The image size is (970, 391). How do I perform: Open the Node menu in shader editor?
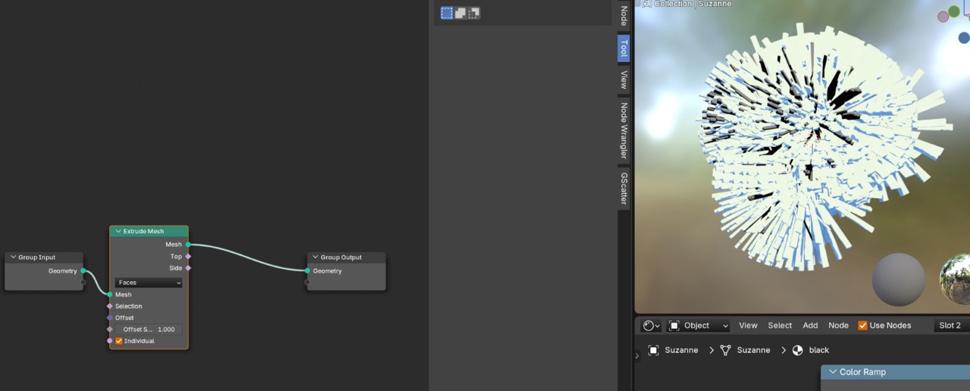[x=838, y=326]
